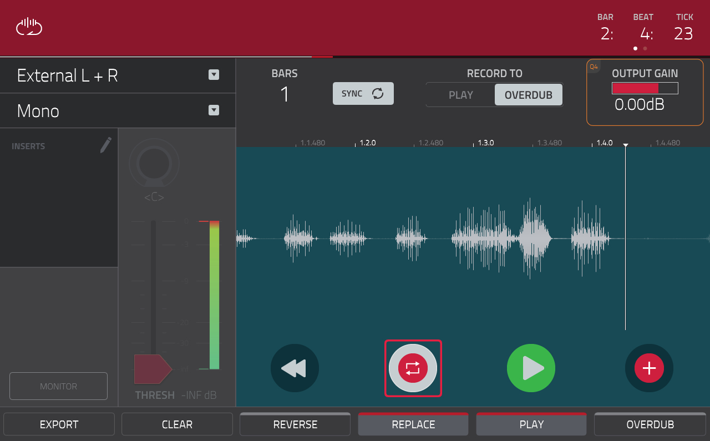Open the External L + R input dropdown
The height and width of the screenshot is (441, 710).
[214, 75]
